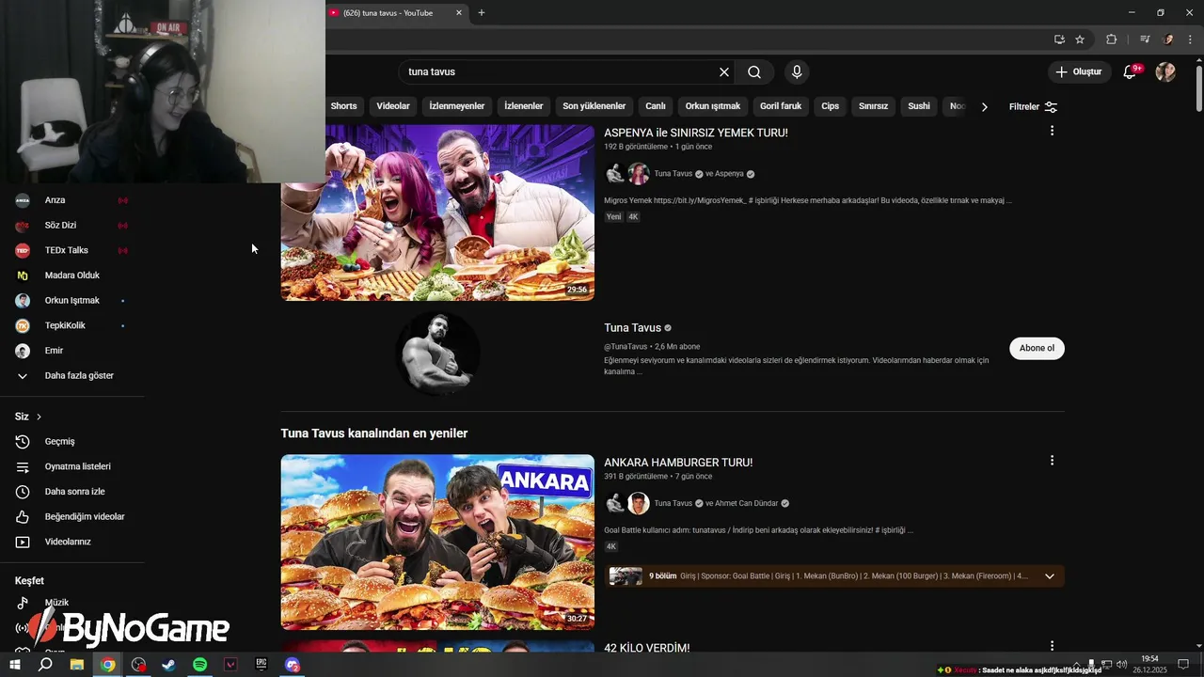
Task: Click the Chrome profile avatar in toolbar
Action: [x=1168, y=39]
